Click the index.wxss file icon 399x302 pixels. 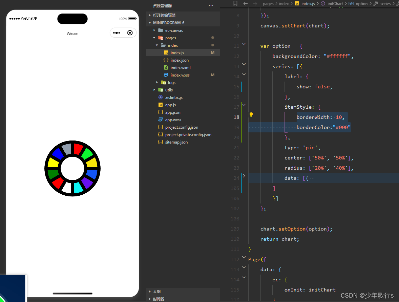tap(166, 75)
